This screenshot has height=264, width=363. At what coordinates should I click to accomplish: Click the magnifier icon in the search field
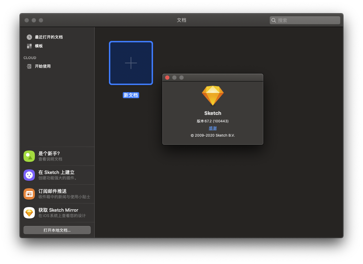274,20
